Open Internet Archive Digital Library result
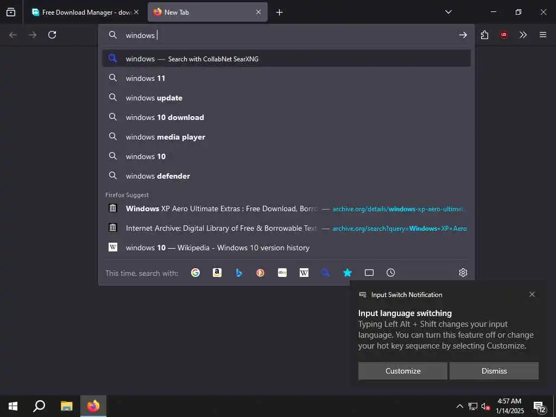The width and height of the screenshot is (556, 417). click(x=286, y=228)
